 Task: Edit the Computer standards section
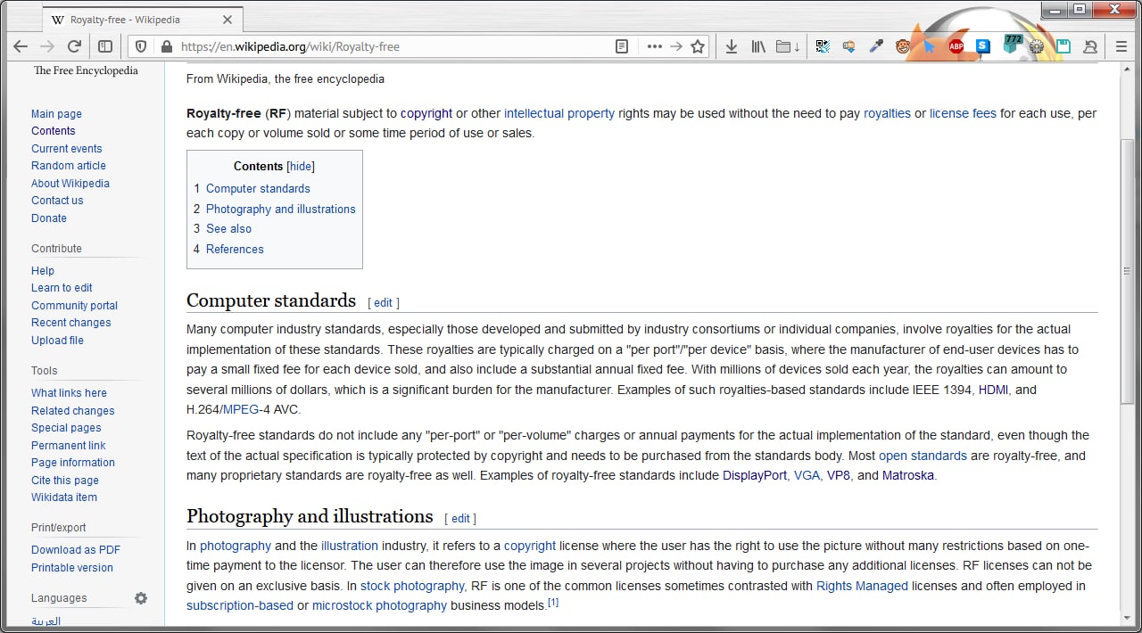pyautogui.click(x=383, y=303)
